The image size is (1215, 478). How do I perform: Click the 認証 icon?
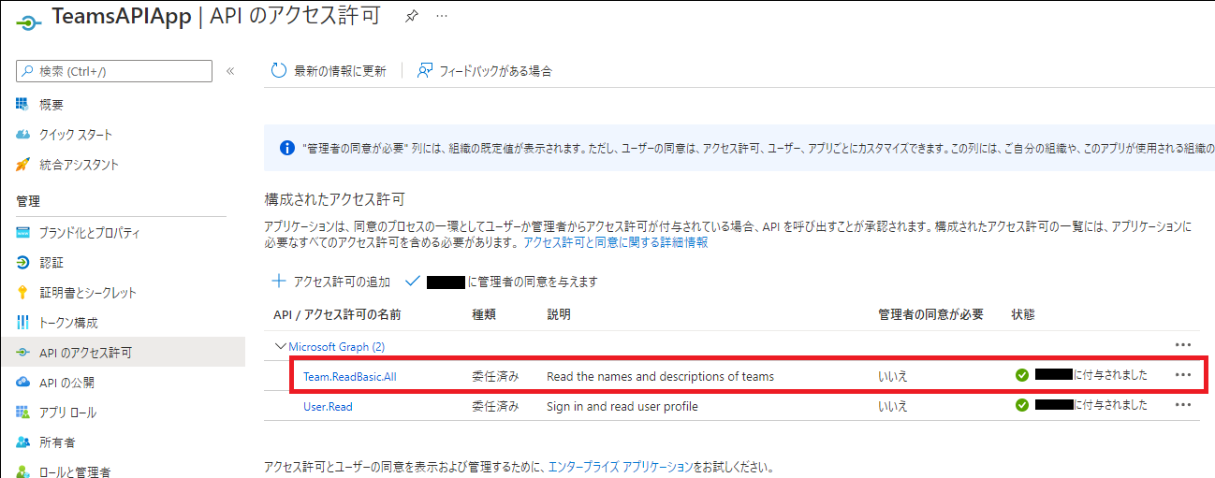[23, 263]
